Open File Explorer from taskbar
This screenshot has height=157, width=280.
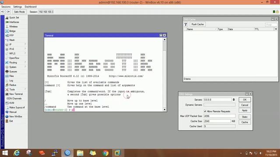pyautogui.click(x=80, y=153)
